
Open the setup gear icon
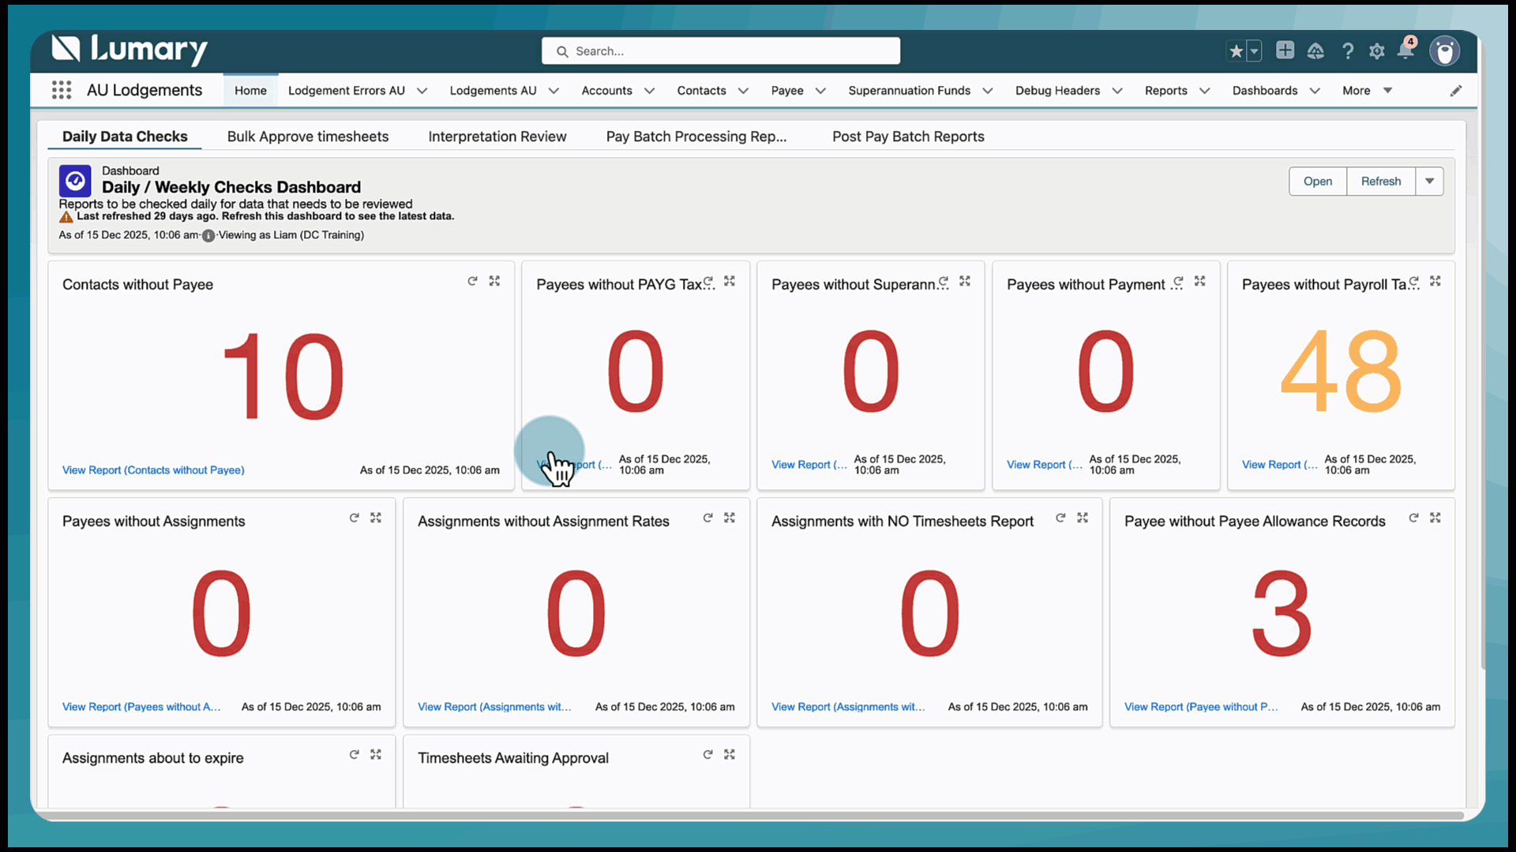tap(1377, 50)
